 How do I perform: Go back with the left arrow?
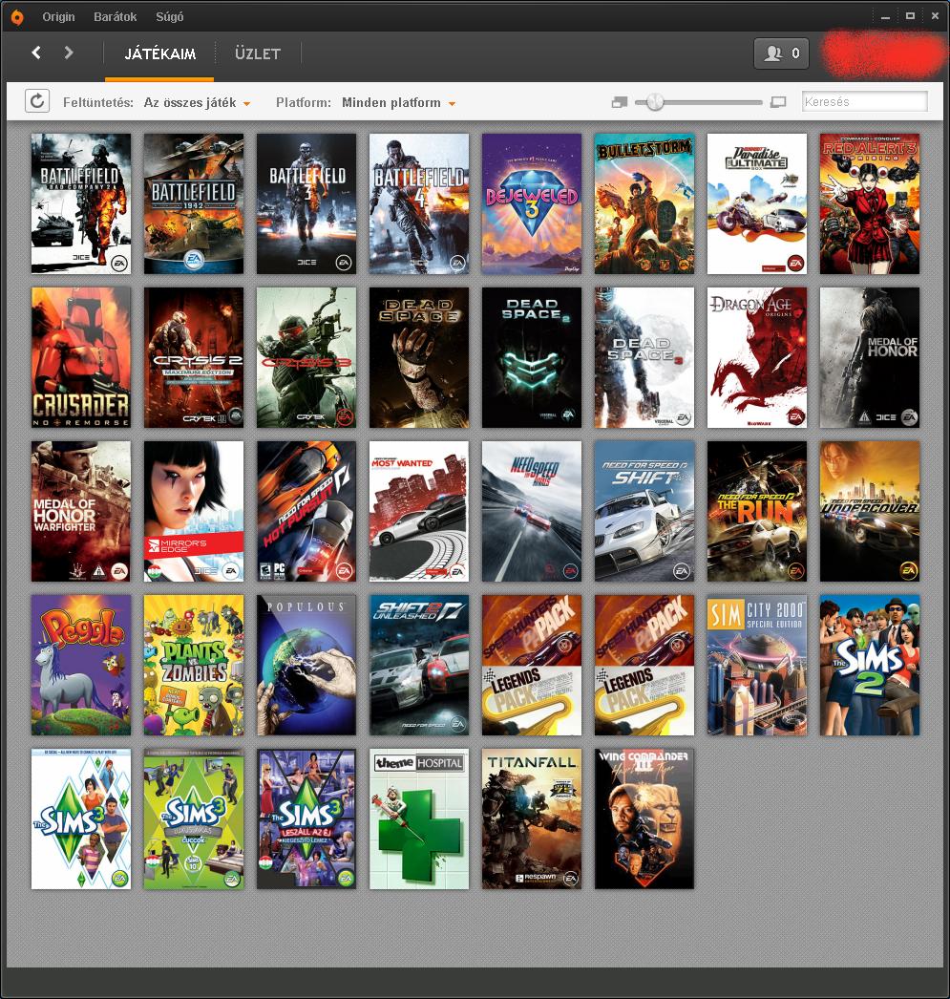(36, 53)
